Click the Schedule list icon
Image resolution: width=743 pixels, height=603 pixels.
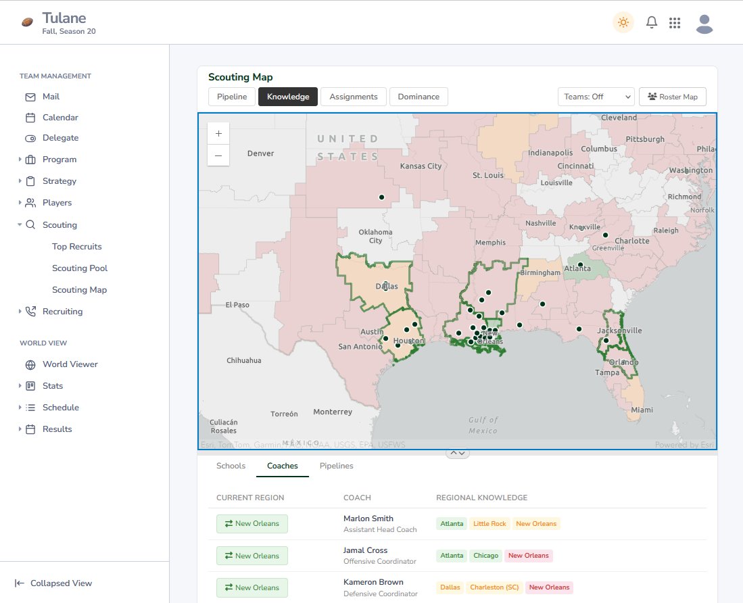click(30, 408)
